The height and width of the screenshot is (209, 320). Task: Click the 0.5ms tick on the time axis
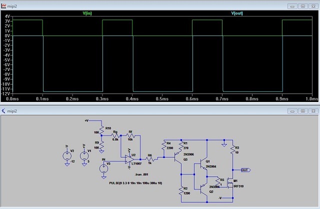(162, 99)
